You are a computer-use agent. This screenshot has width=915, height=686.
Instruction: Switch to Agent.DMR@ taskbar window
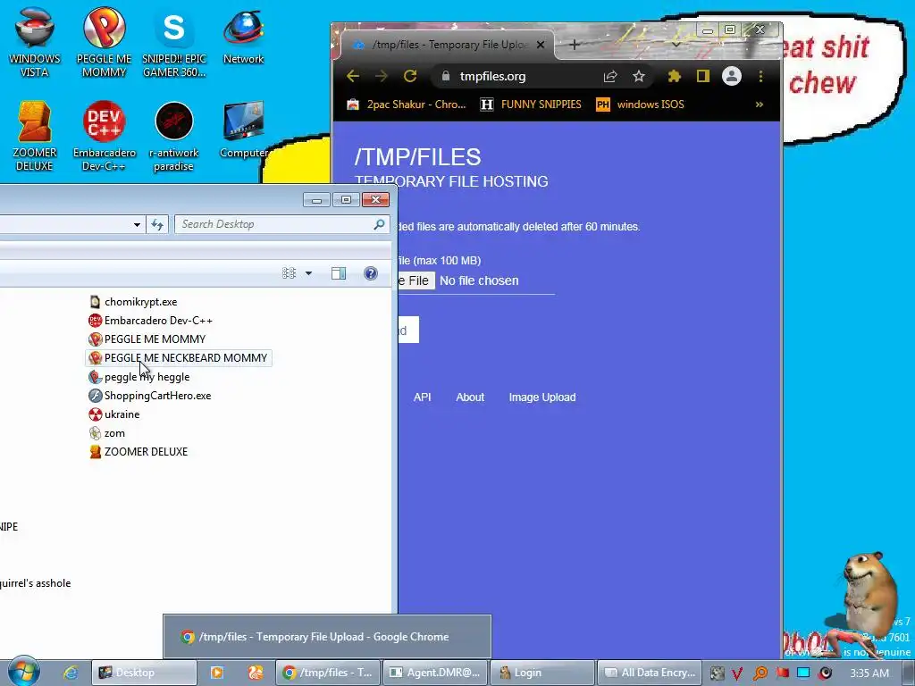tap(435, 673)
